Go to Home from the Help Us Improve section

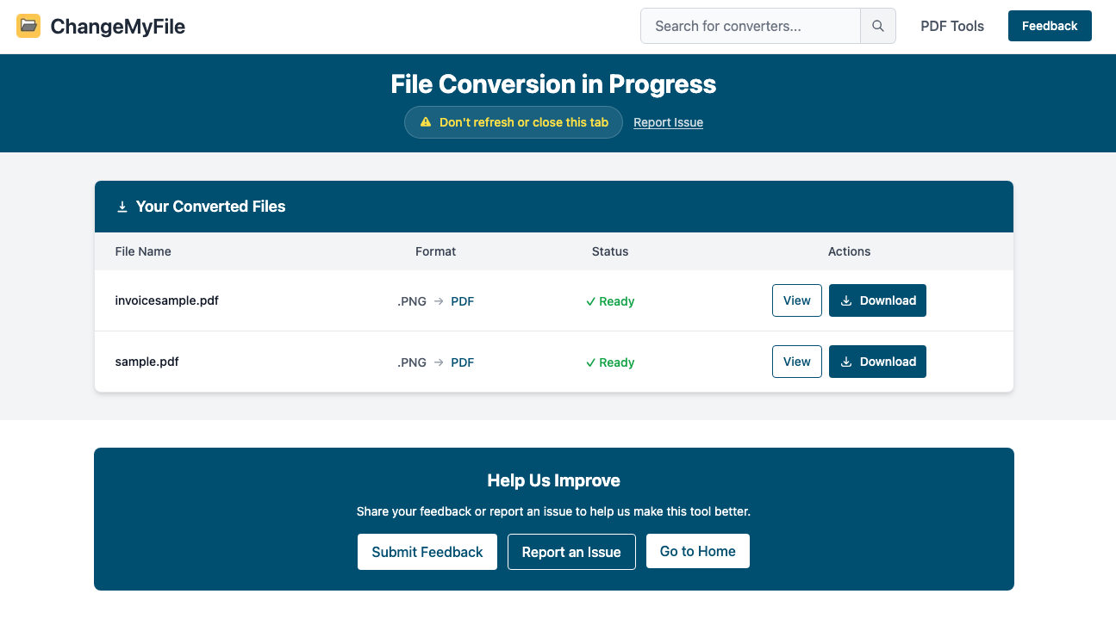click(697, 552)
